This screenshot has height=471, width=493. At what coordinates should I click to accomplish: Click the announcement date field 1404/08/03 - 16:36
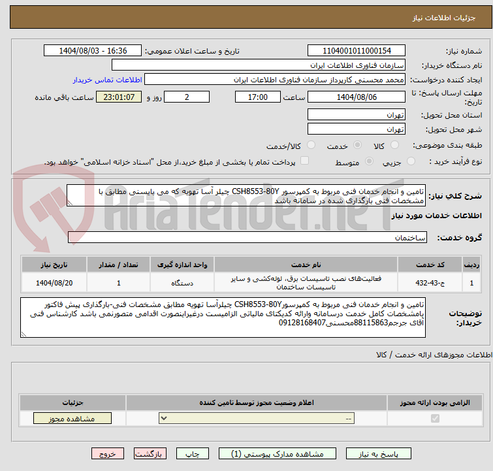pyautogui.click(x=93, y=51)
